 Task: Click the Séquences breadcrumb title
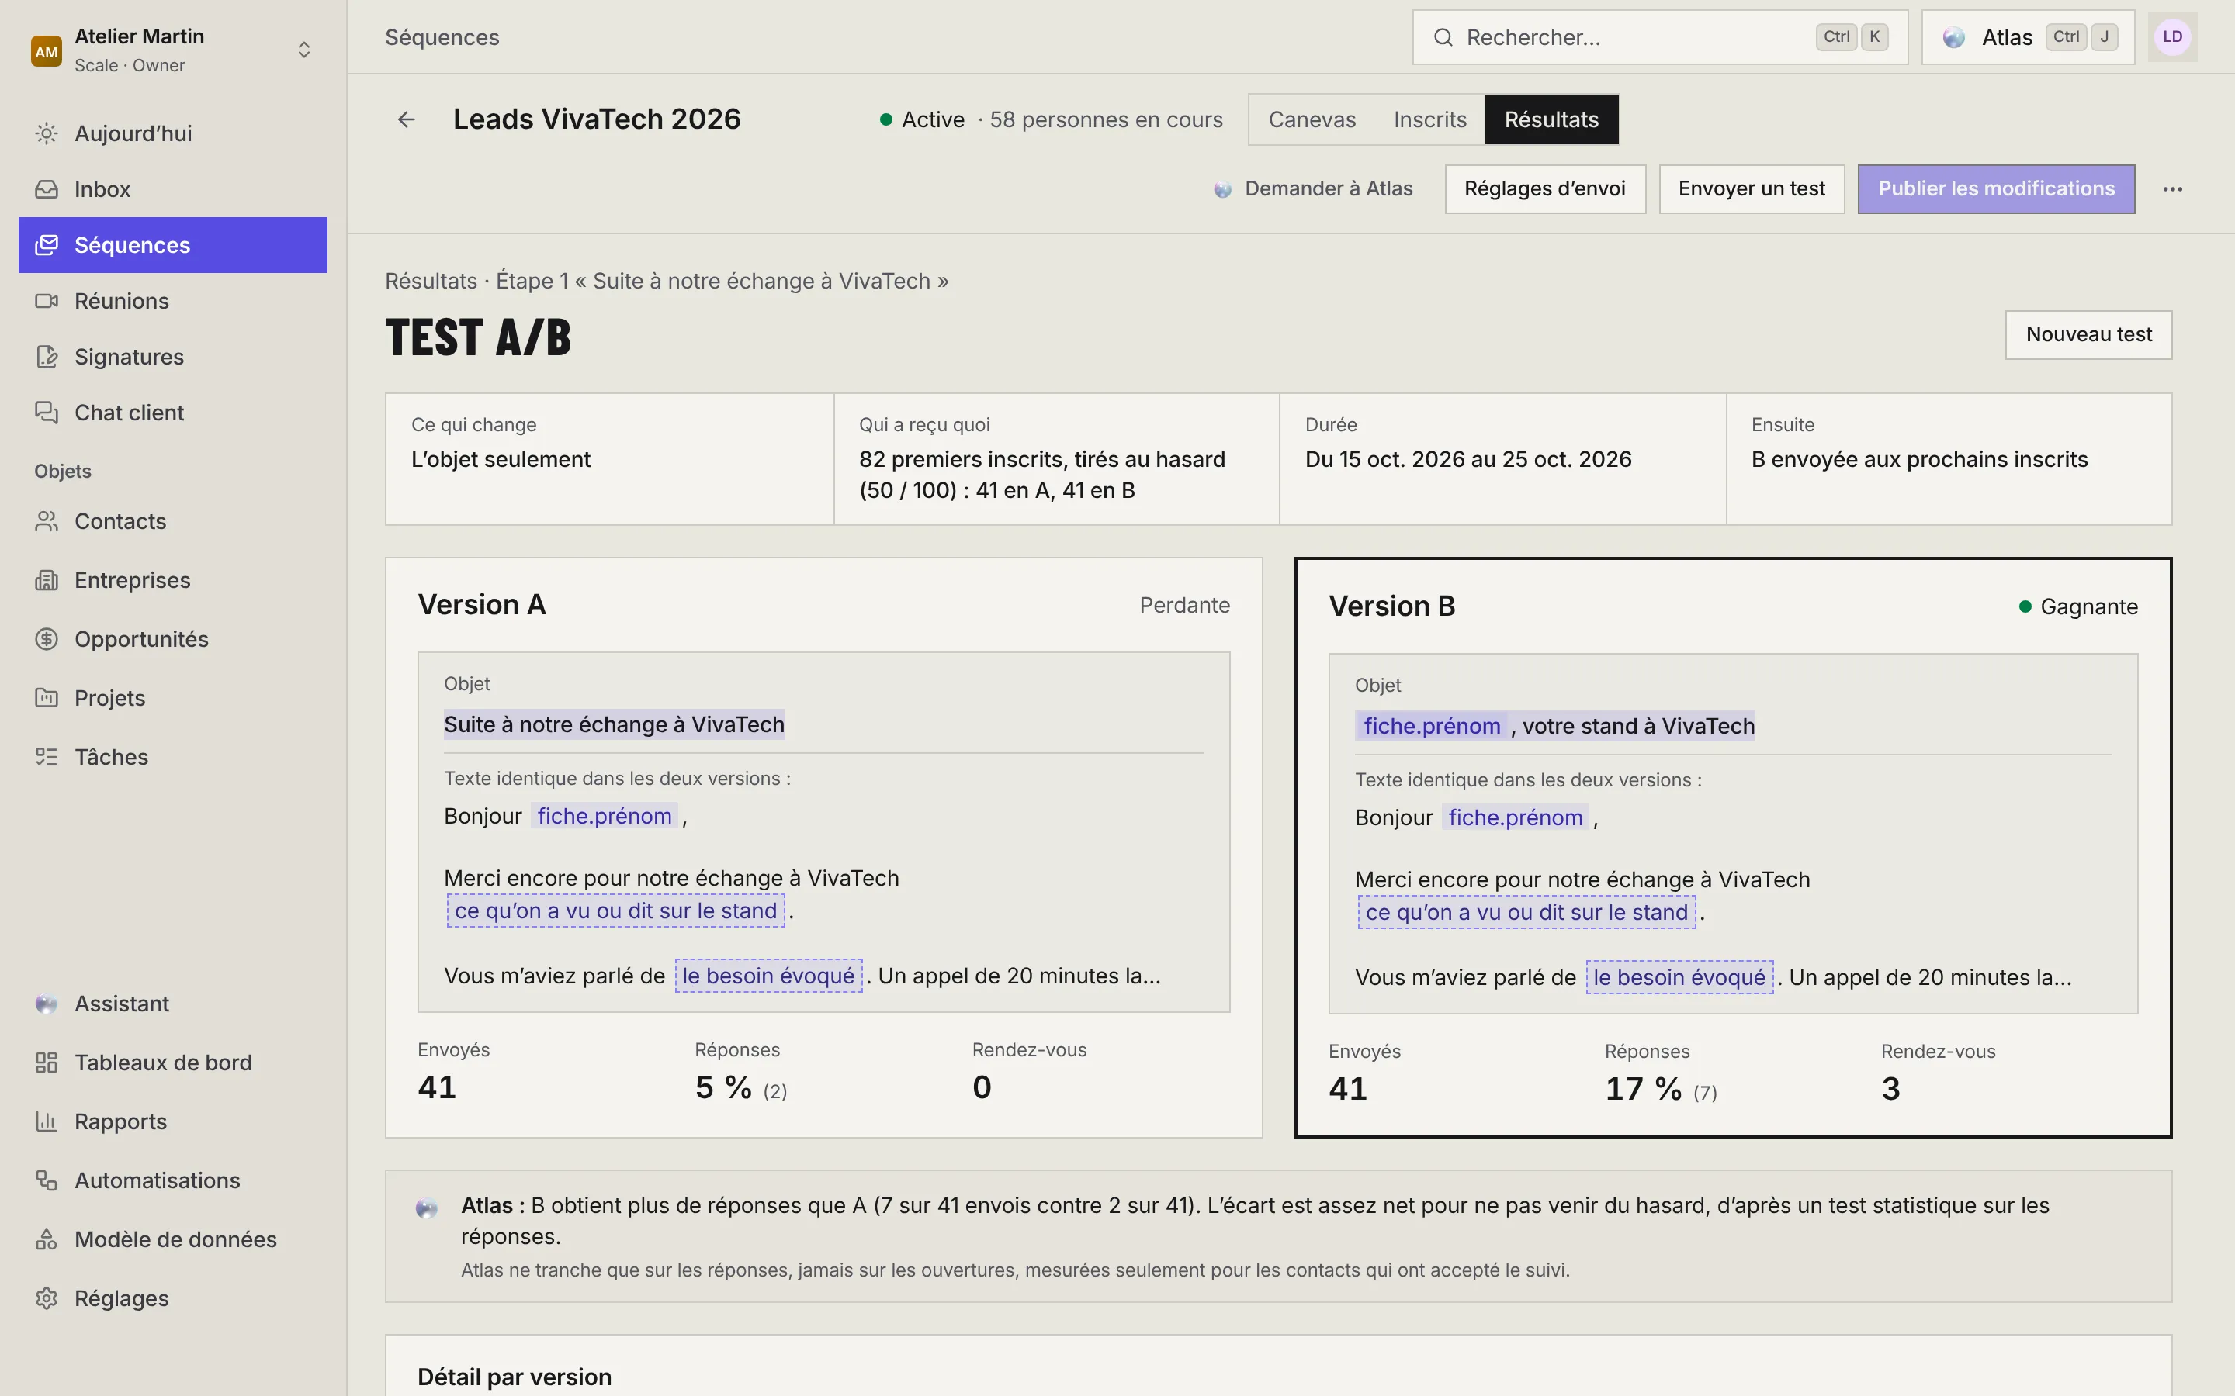(x=442, y=38)
